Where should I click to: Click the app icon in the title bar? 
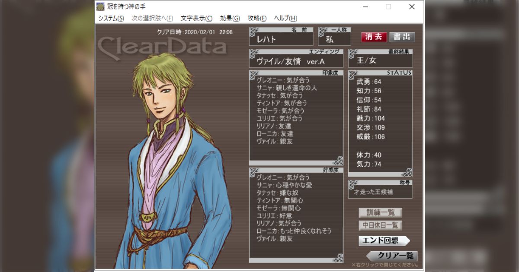[100, 6]
